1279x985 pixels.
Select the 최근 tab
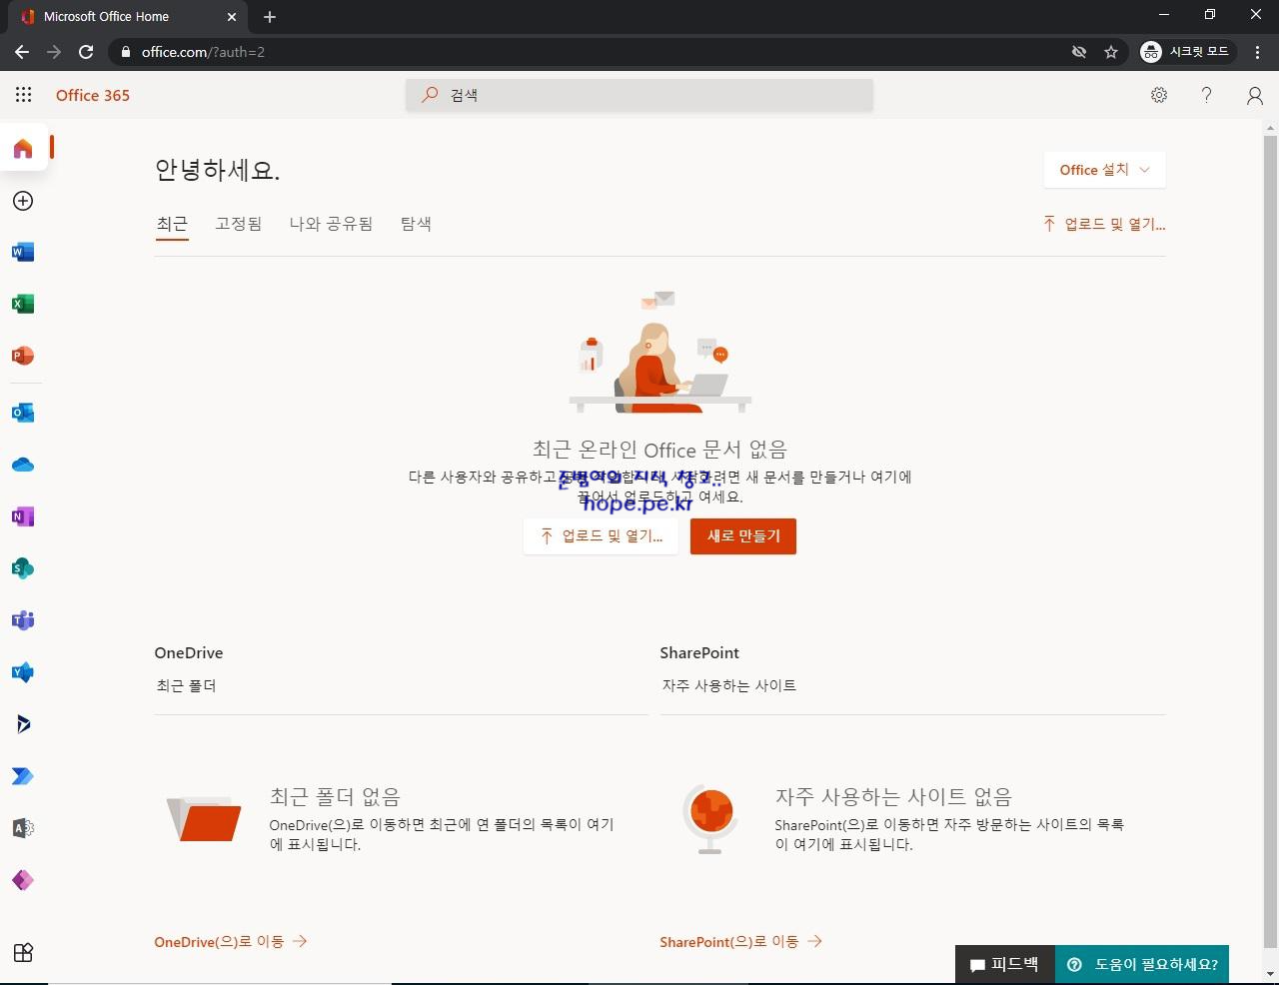172,224
